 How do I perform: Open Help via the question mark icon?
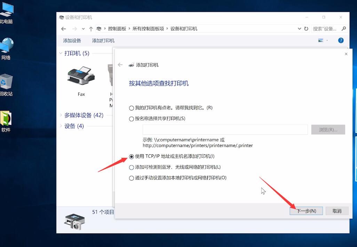[x=341, y=40]
